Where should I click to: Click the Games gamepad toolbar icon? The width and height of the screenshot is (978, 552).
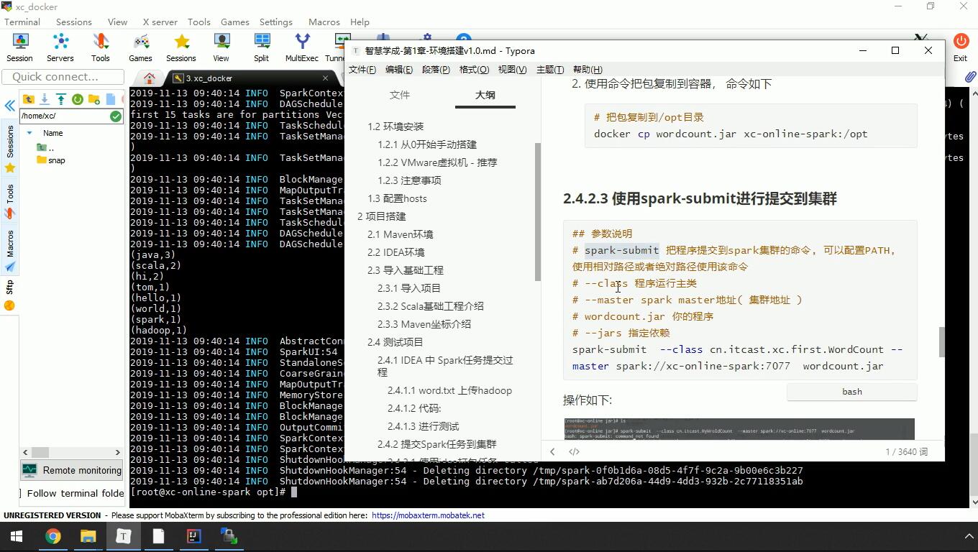pos(141,48)
